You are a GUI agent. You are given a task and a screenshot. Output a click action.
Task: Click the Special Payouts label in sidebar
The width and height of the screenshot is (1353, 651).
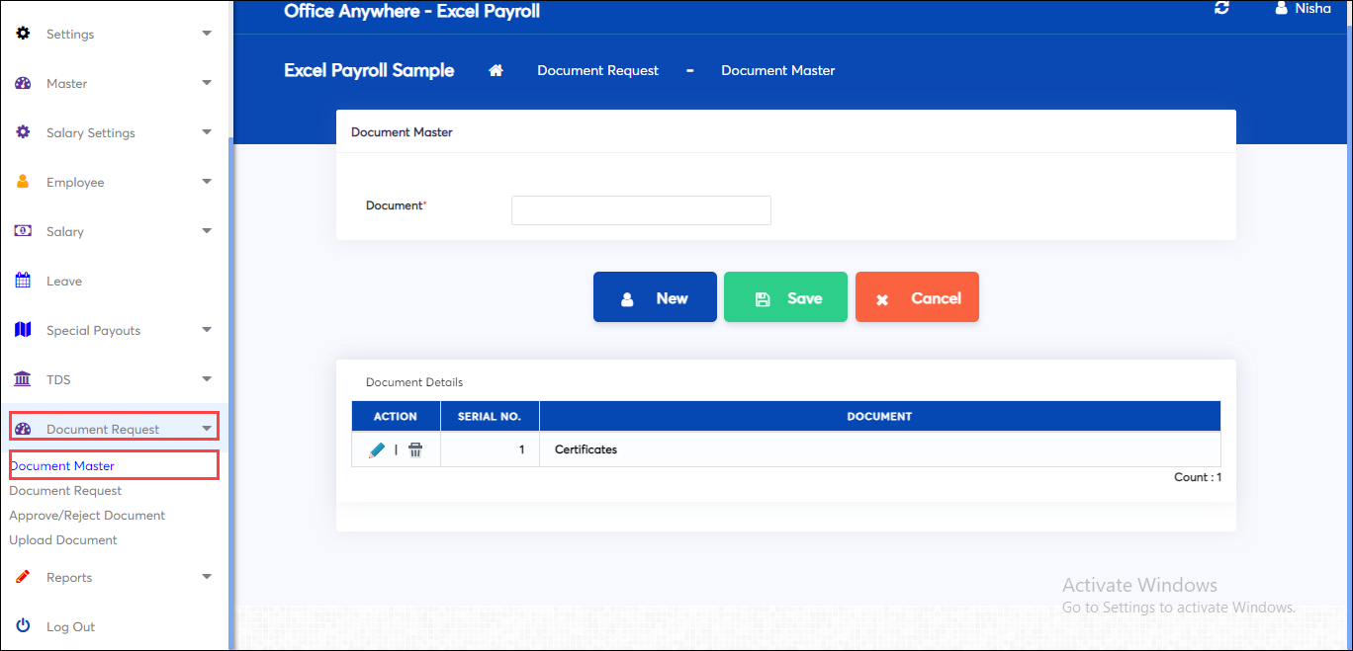pyautogui.click(x=94, y=330)
